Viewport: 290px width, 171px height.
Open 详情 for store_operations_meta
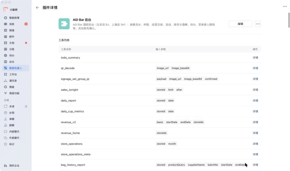pyautogui.click(x=255, y=154)
